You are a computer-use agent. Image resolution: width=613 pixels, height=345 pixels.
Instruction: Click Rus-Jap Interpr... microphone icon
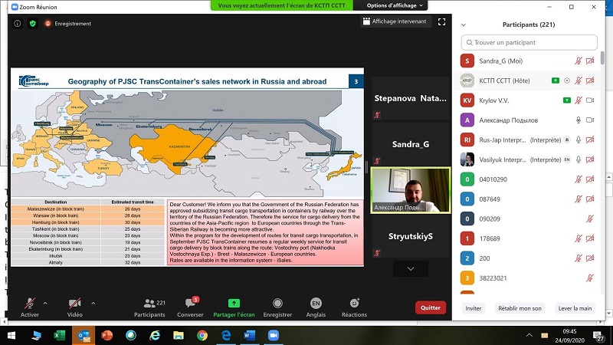pyautogui.click(x=579, y=140)
